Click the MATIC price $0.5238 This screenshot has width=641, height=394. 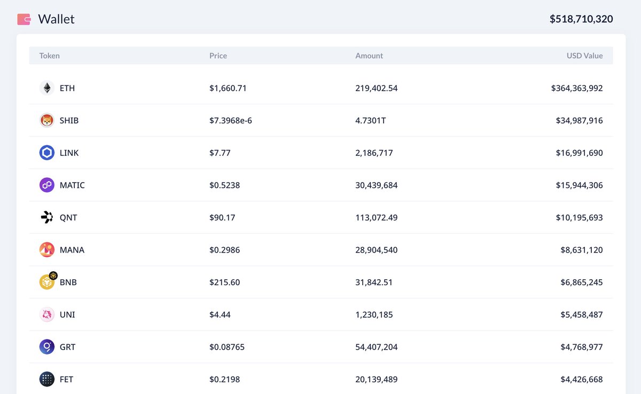(225, 185)
